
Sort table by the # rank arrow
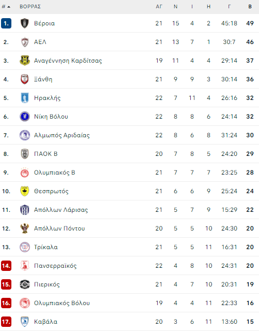(x=6, y=7)
